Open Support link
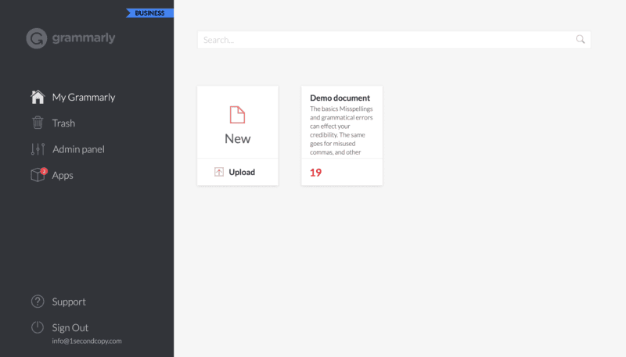The width and height of the screenshot is (626, 357). tap(69, 302)
